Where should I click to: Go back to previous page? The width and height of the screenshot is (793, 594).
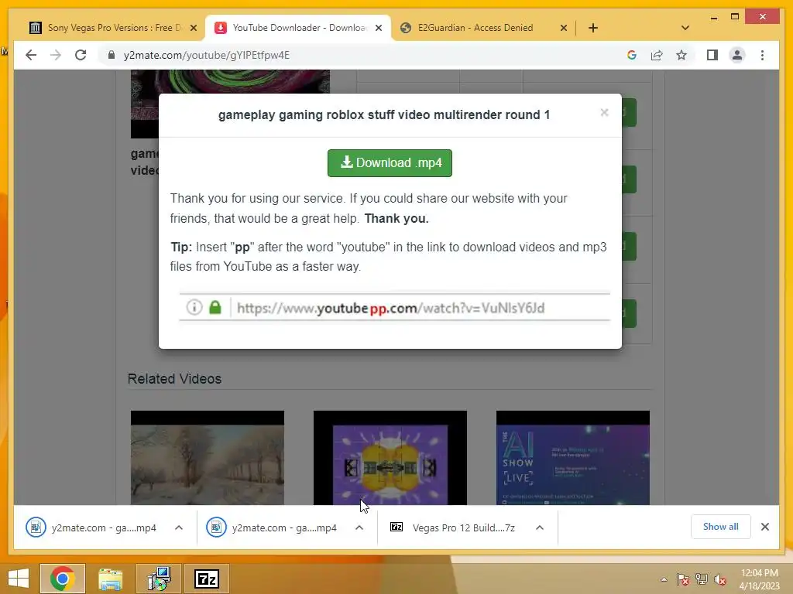pos(31,55)
